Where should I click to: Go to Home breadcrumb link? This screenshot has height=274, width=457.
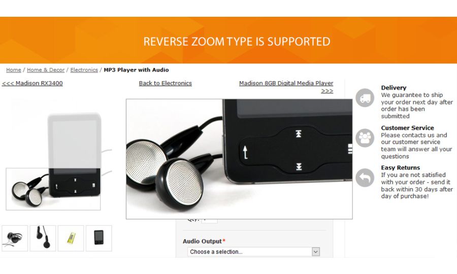(x=14, y=70)
